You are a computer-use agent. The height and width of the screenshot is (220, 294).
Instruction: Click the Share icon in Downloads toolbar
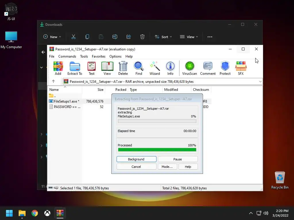pyautogui.click(x=129, y=37)
